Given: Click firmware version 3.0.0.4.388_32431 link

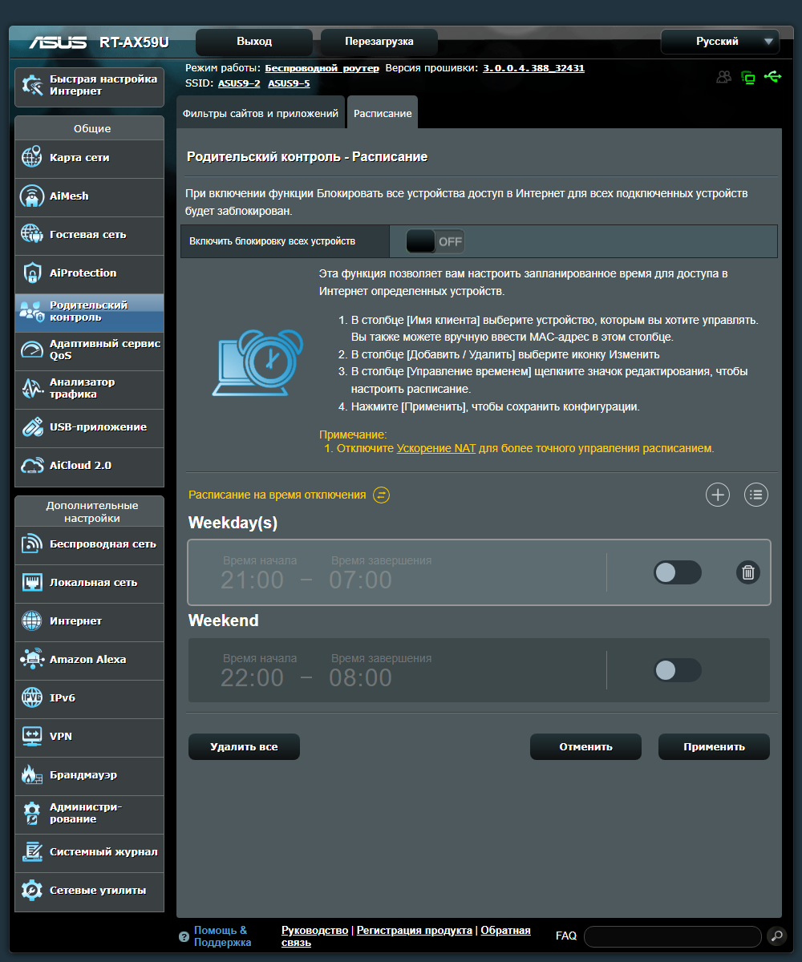Looking at the screenshot, I should pyautogui.click(x=533, y=68).
